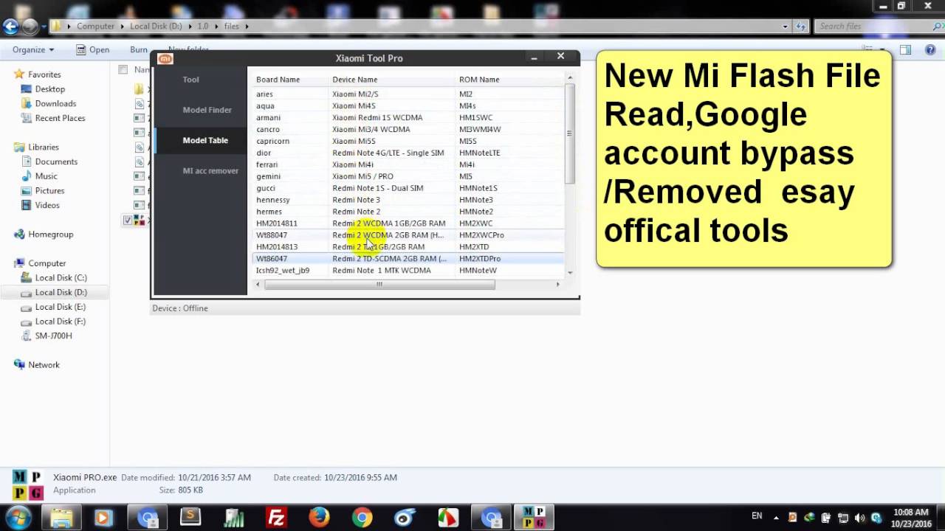Image resolution: width=945 pixels, height=531 pixels.
Task: Open the recent pages dropdown beside forward button
Action: 44,27
